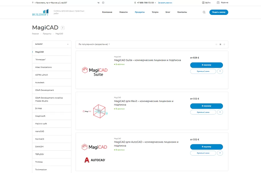Open the MagiCAD Suite product title
This screenshot has height=173, width=261.
[147, 60]
